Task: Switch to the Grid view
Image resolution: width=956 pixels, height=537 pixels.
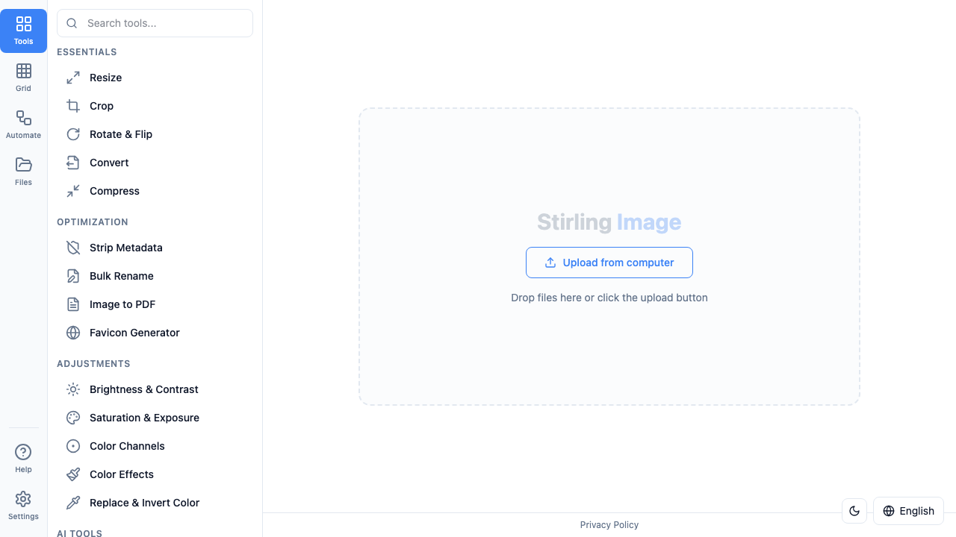Action: click(23, 78)
